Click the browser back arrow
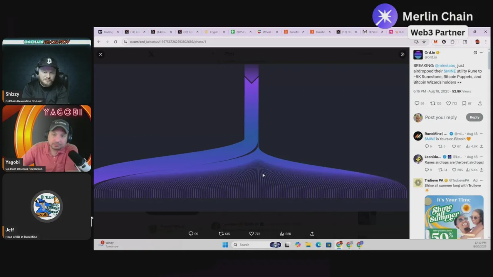The height and width of the screenshot is (277, 493). click(x=99, y=42)
